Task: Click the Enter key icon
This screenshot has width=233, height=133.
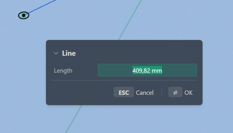Action: click(175, 92)
